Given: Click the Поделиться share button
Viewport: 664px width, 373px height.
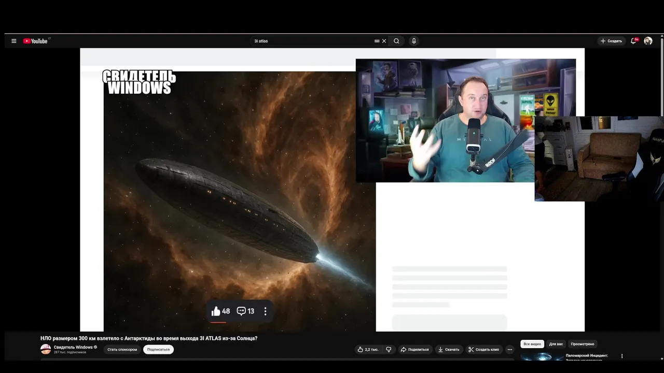Looking at the screenshot, I should 414,350.
